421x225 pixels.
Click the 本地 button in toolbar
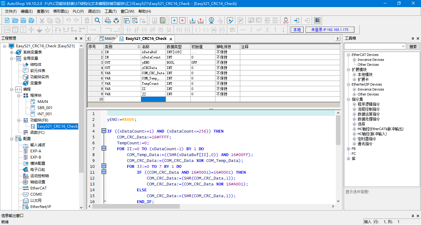297,30
